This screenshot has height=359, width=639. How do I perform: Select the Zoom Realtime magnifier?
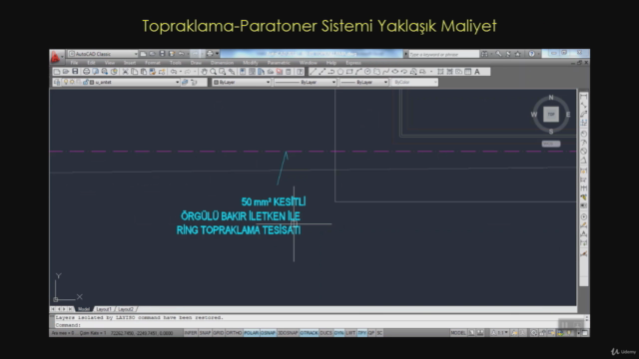point(213,72)
